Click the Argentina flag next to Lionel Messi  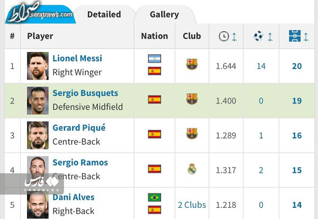(x=155, y=59)
